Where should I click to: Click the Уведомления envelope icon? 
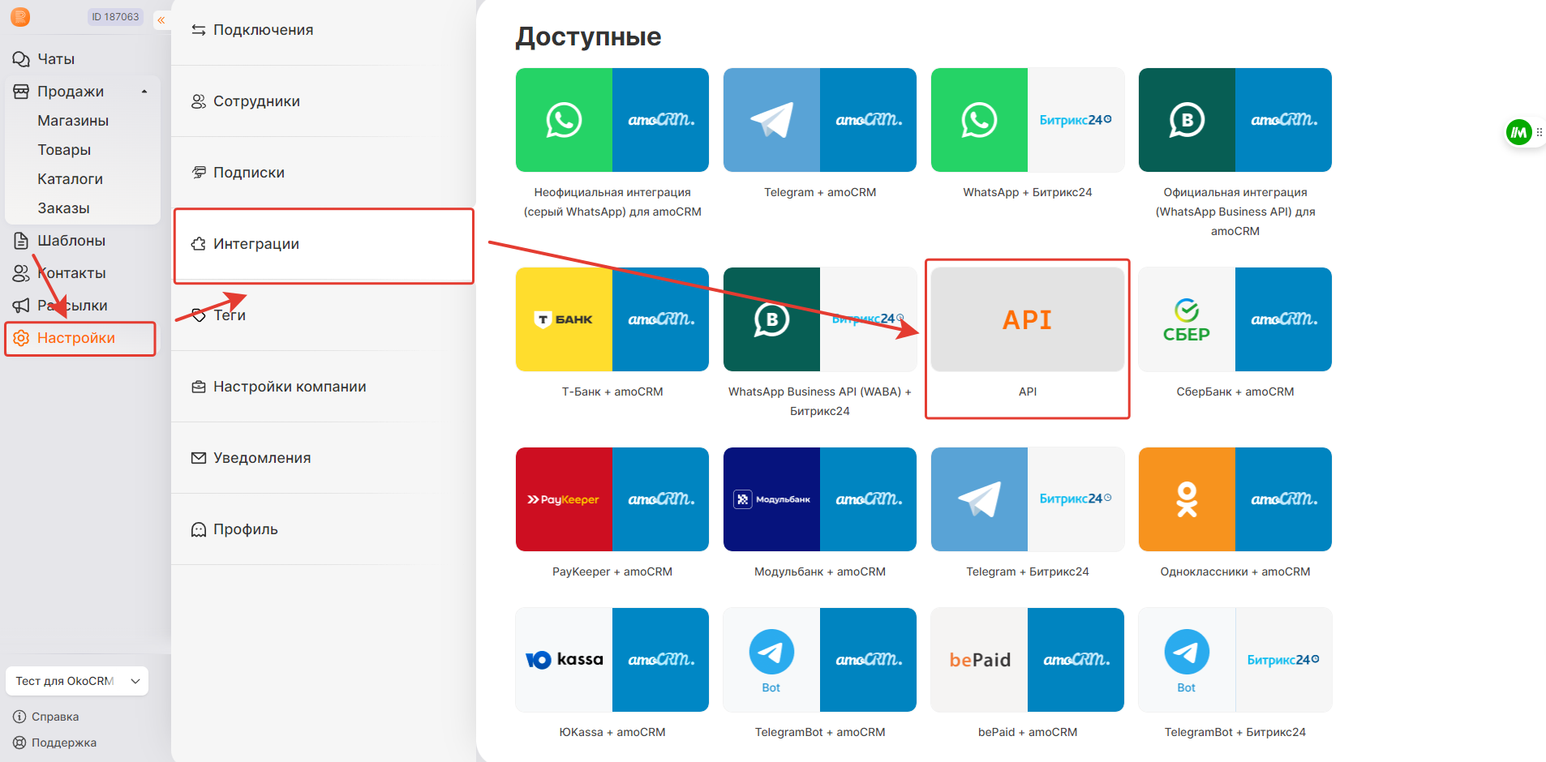tap(199, 458)
